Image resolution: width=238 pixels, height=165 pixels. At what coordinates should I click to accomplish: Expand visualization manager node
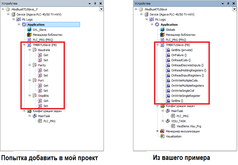[x=158, y=131]
